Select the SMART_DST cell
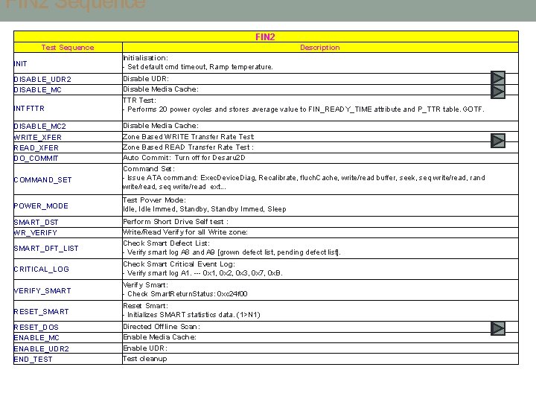 68,222
